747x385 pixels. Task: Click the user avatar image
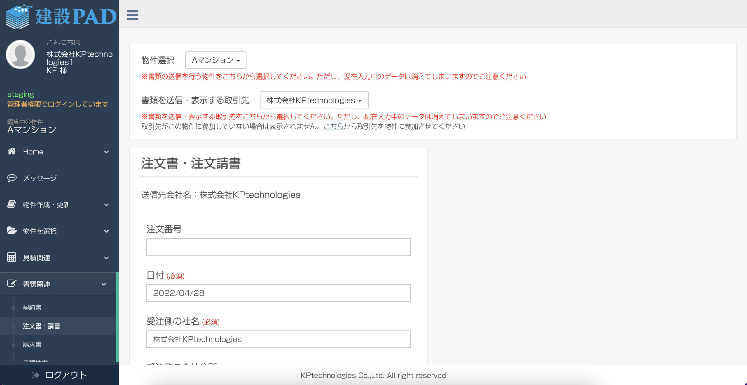point(20,55)
